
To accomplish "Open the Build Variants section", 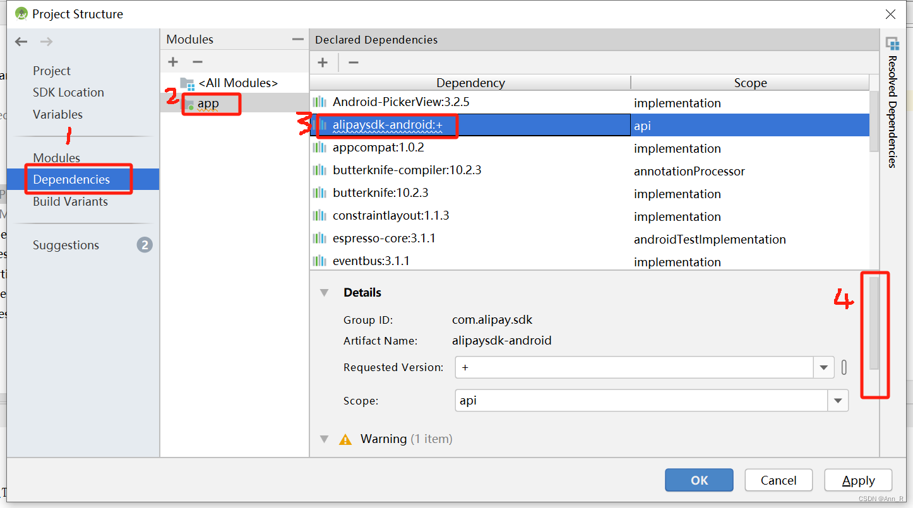I will point(70,201).
